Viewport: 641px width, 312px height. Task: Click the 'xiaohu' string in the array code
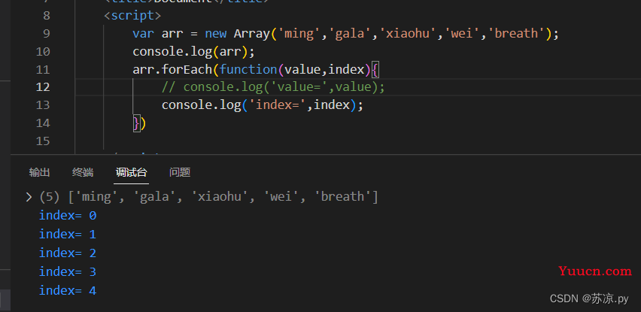(408, 34)
